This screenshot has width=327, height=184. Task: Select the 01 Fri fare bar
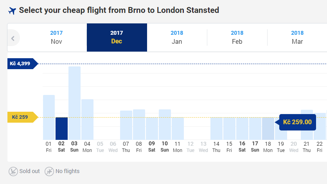[49, 117]
